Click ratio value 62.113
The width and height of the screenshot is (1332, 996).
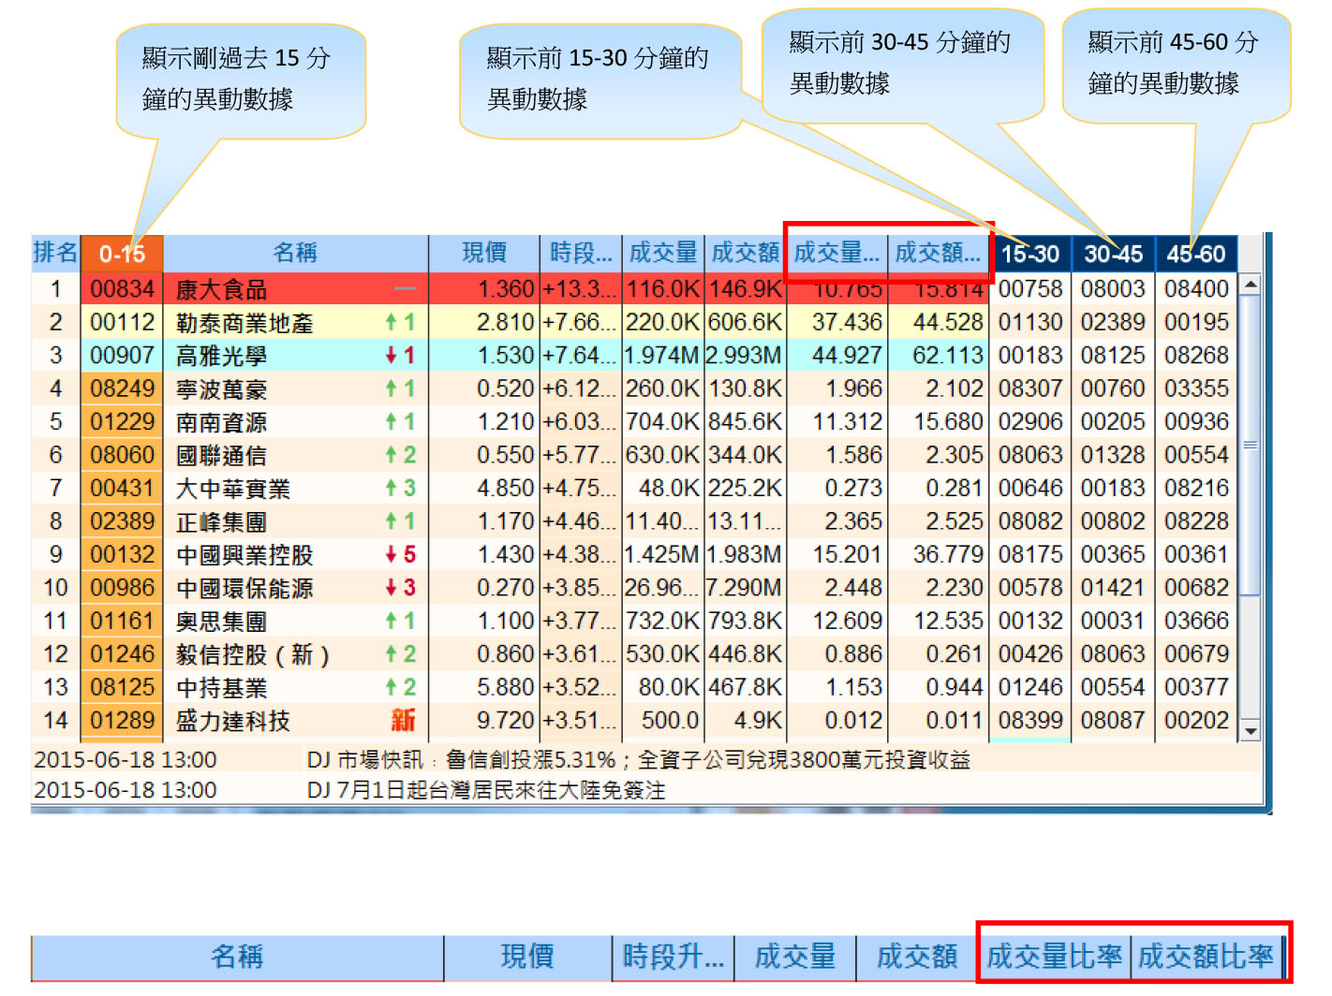[948, 356]
